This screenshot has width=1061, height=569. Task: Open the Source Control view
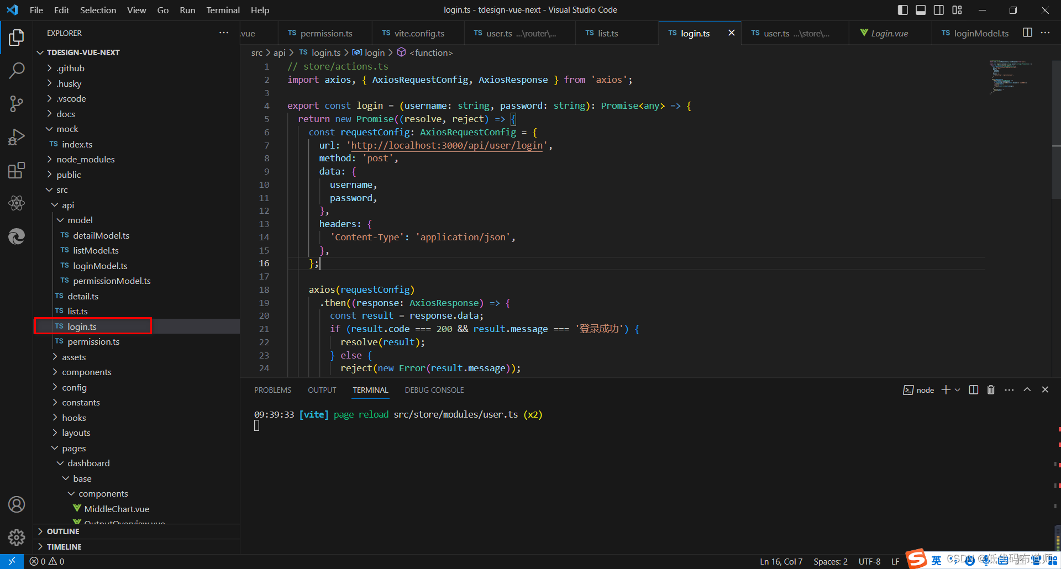[x=17, y=104]
